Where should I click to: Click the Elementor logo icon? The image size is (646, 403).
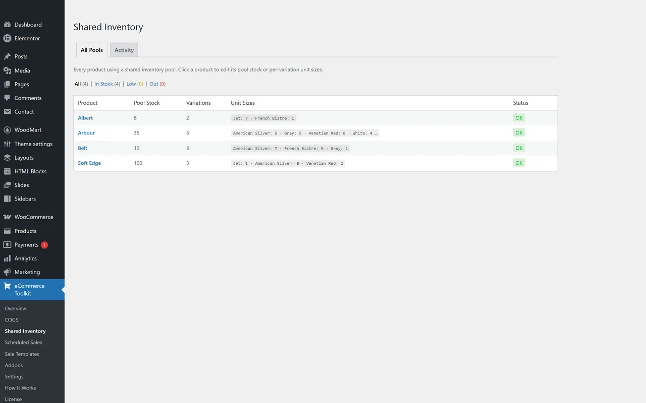pos(7,38)
